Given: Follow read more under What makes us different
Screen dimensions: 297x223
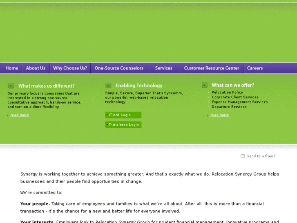Looking at the screenshot, I should point(20,115).
